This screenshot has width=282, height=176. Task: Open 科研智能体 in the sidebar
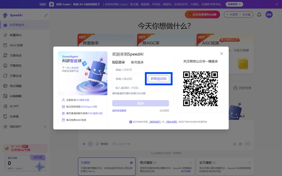point(25,25)
